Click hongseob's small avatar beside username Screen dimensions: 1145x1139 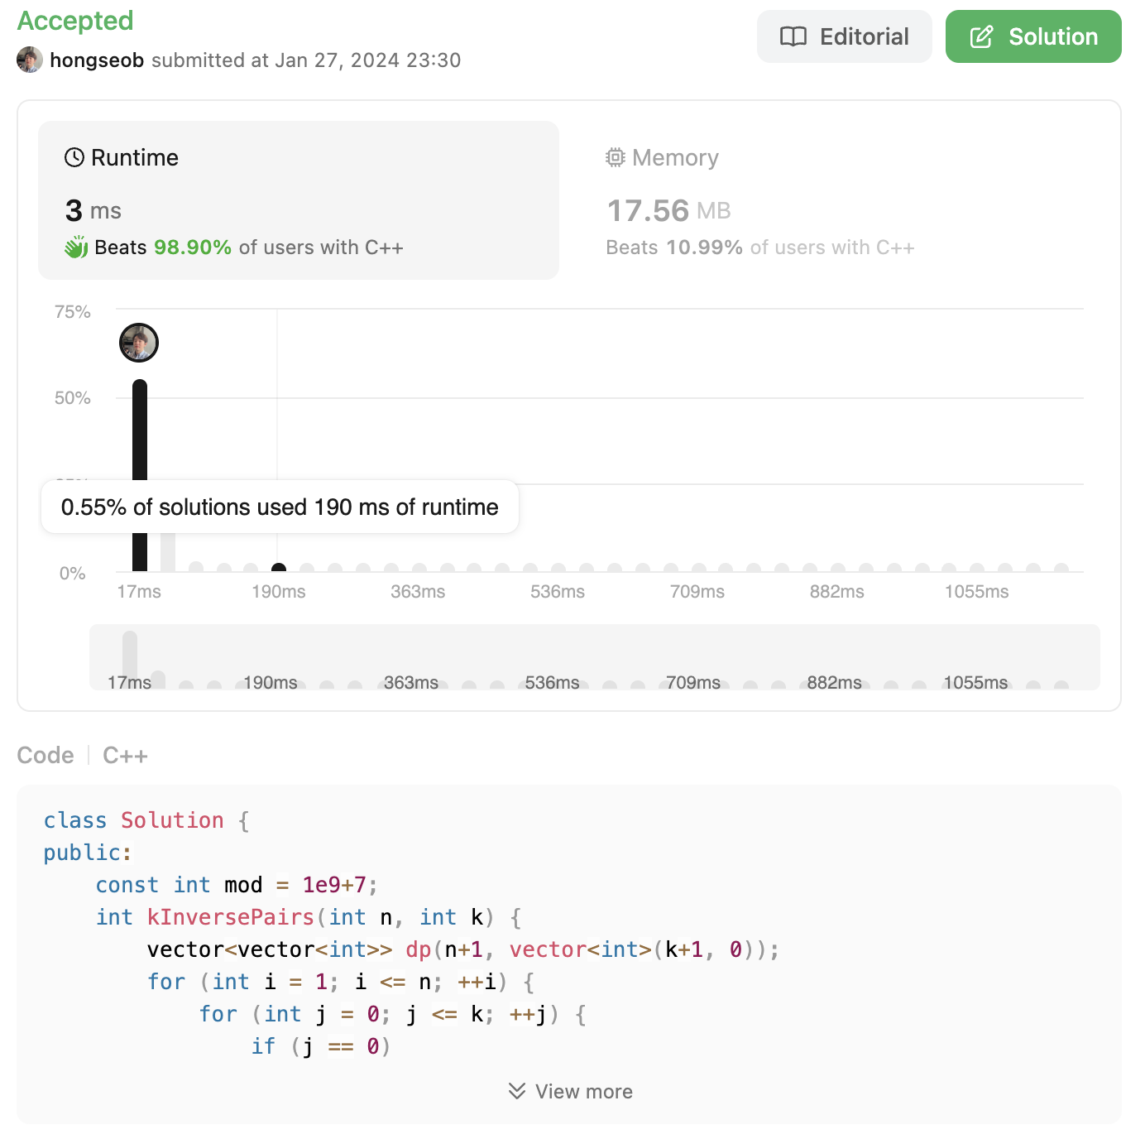coord(30,60)
